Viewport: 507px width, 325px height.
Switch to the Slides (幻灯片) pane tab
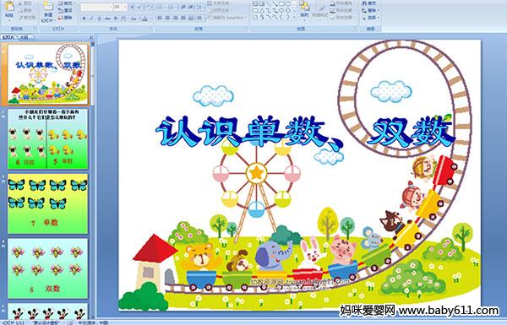tap(8, 37)
